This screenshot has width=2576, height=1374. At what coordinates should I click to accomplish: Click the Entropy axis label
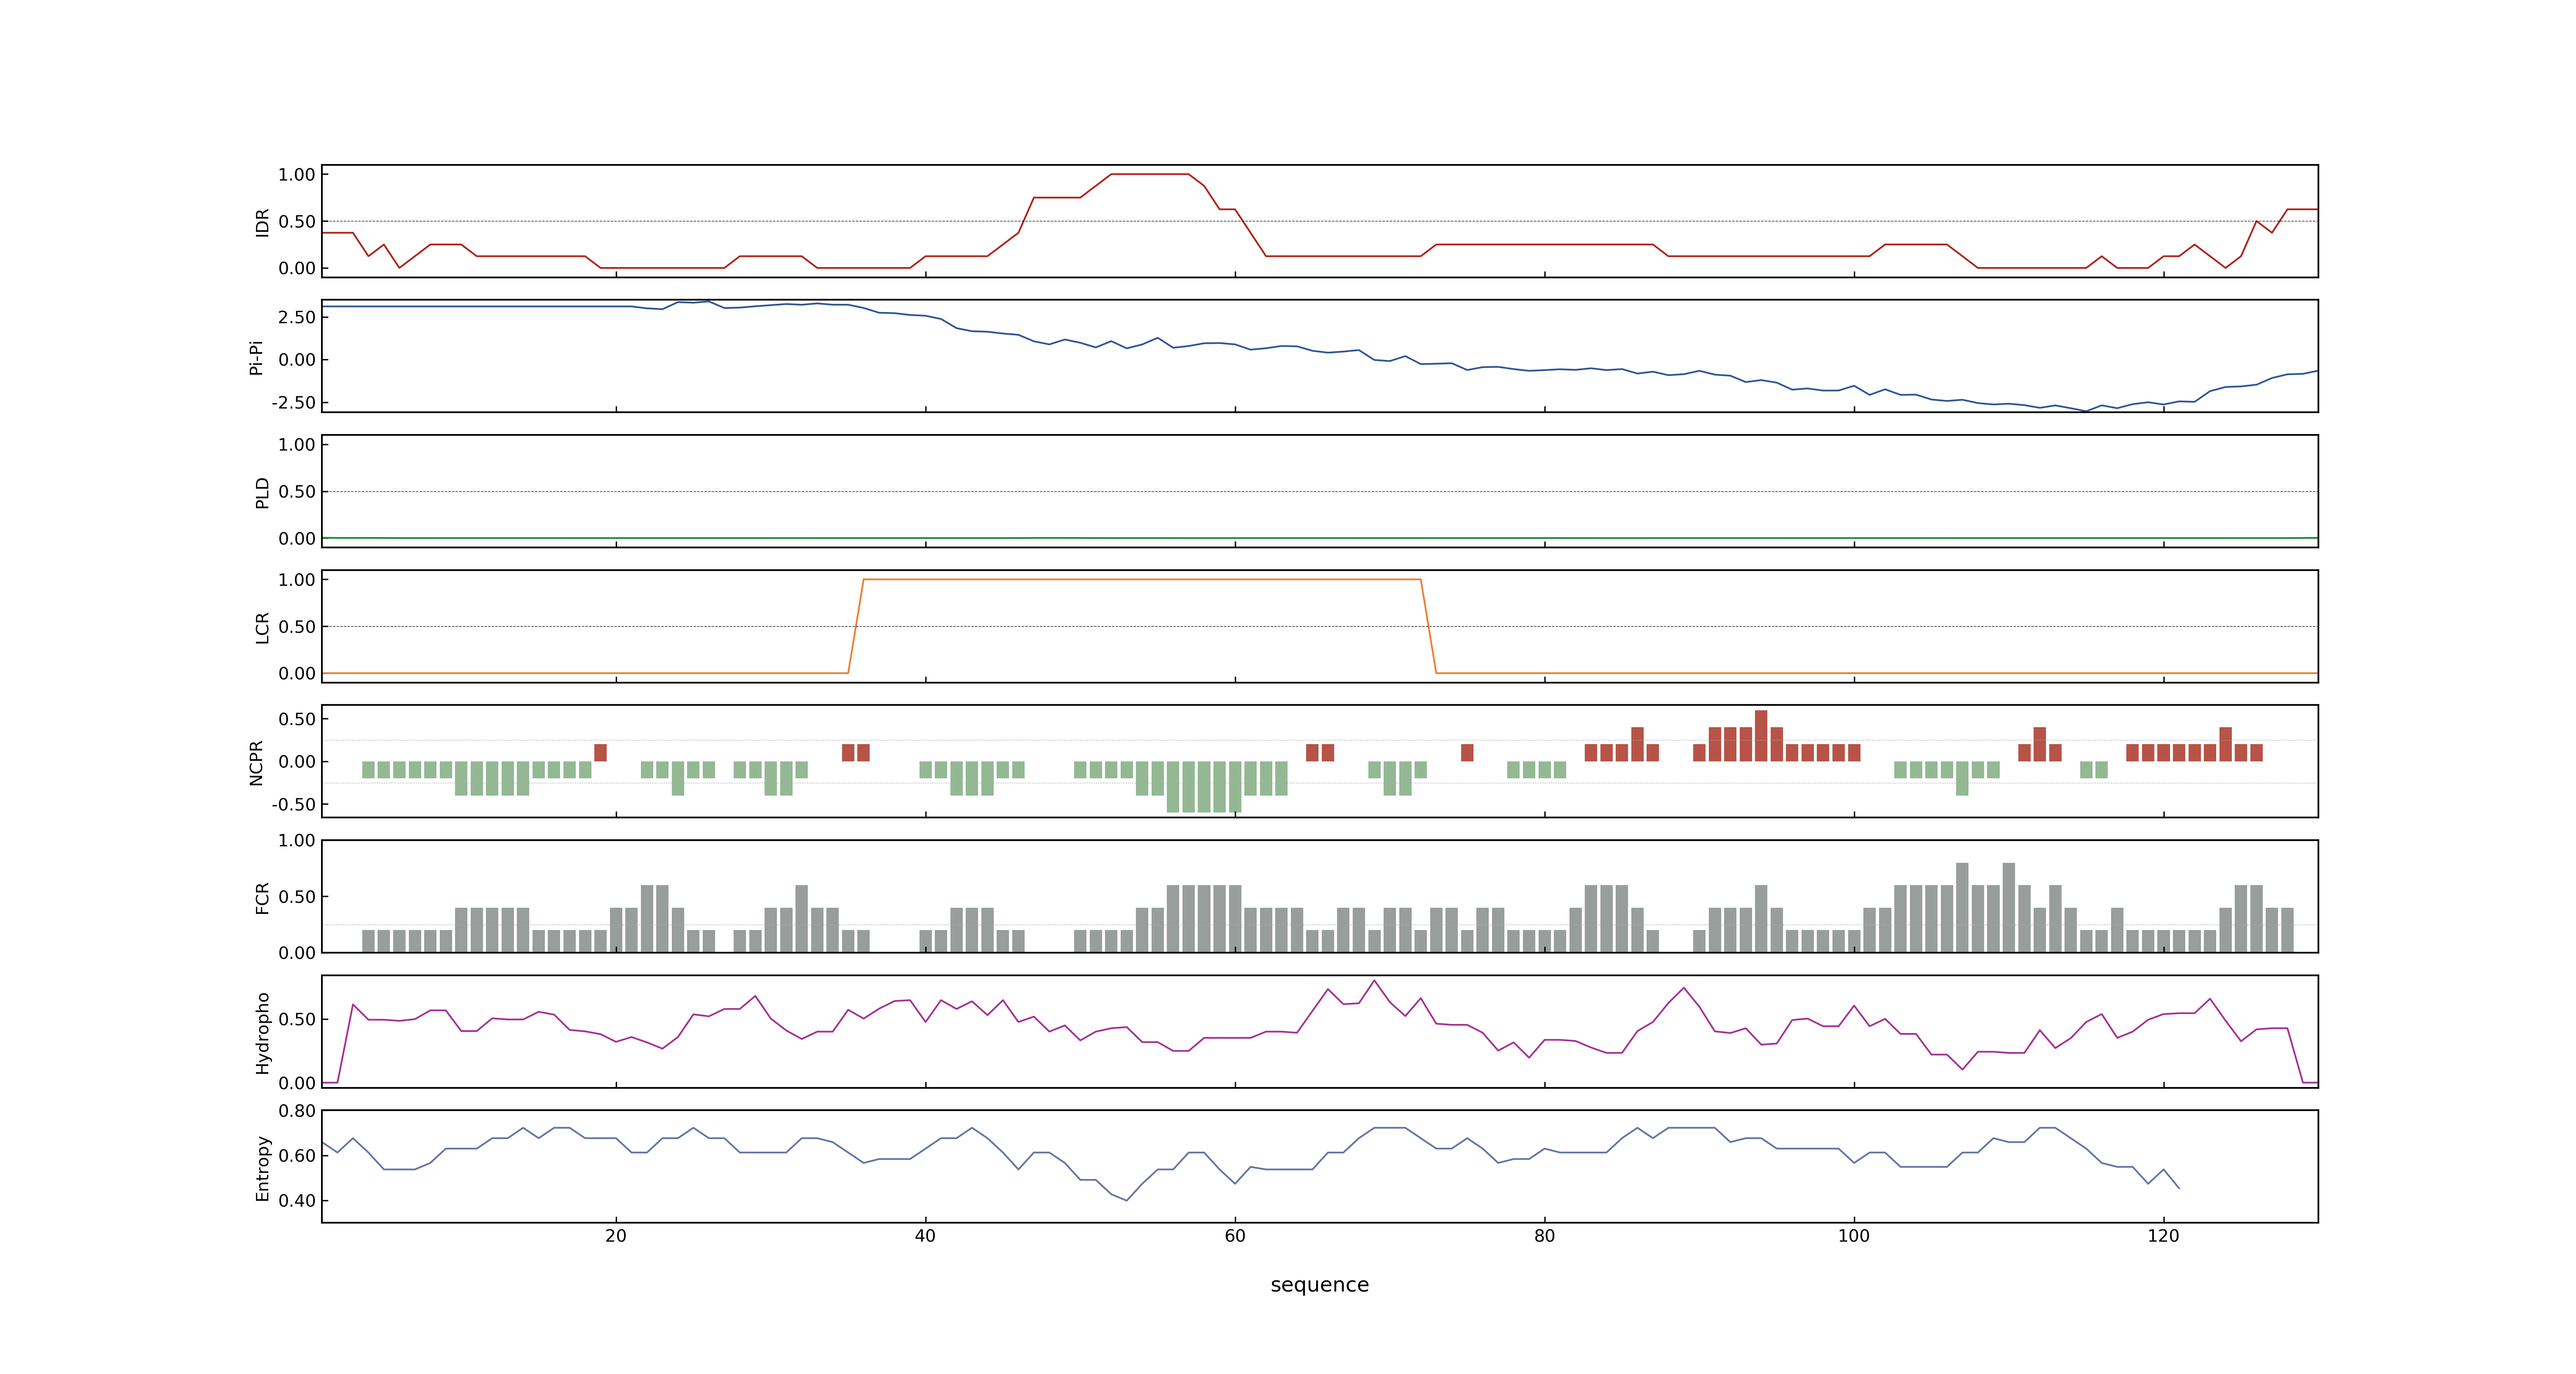click(x=262, y=1168)
